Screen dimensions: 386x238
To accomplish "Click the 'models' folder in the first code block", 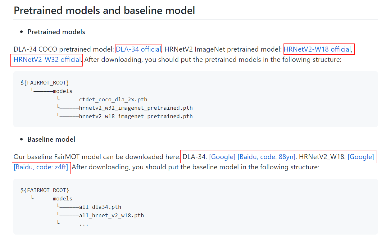I will coord(62,91).
